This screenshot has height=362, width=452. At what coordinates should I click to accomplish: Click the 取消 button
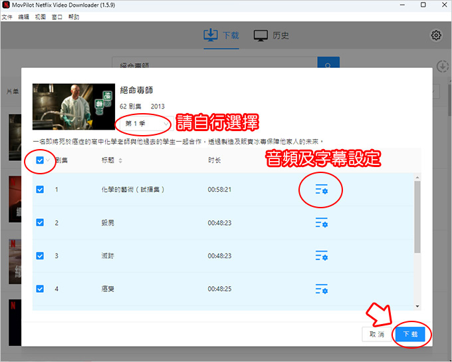click(x=377, y=334)
